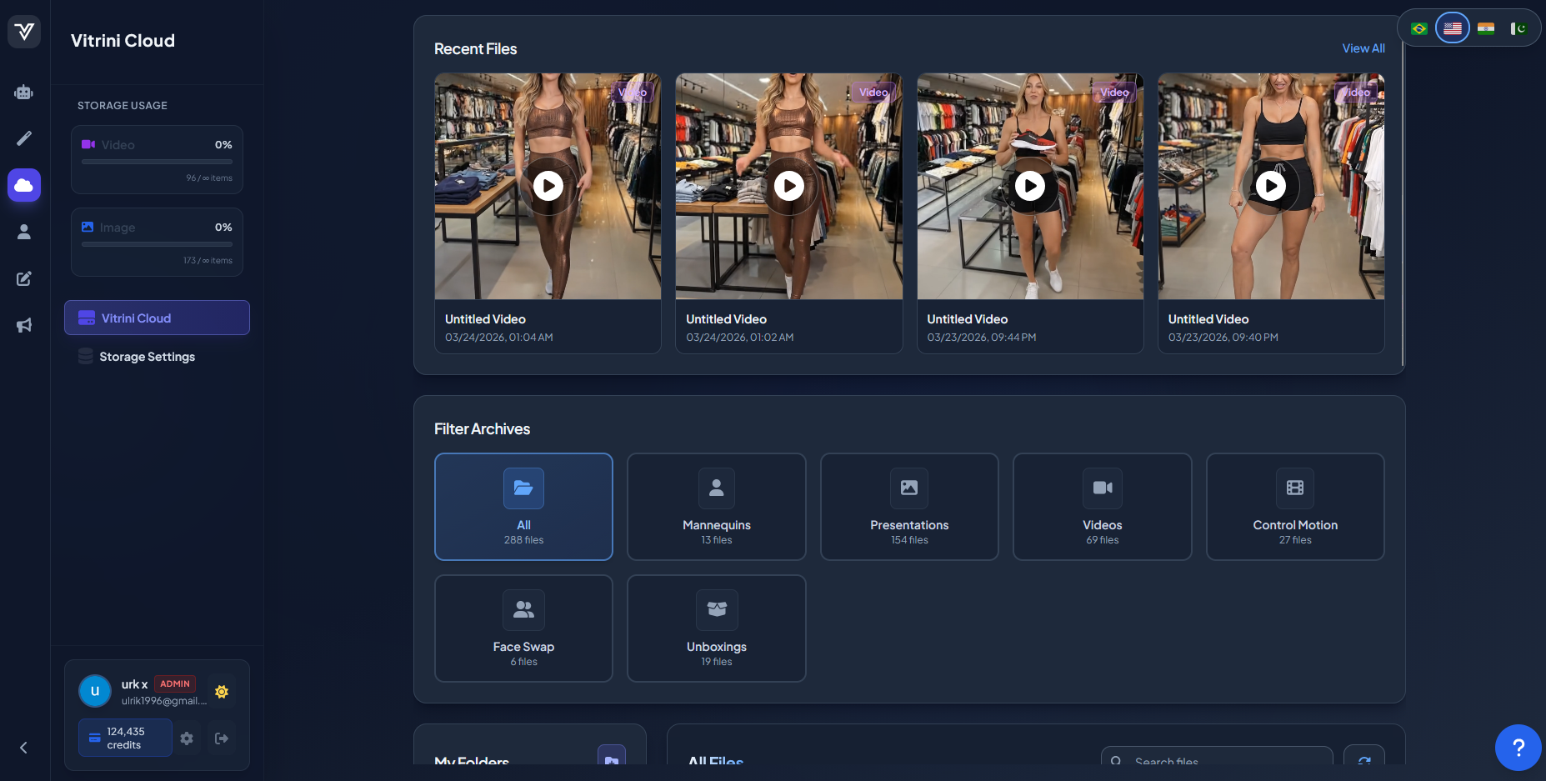
Task: Open the Vitrini Cloud menu item
Action: coord(157,318)
